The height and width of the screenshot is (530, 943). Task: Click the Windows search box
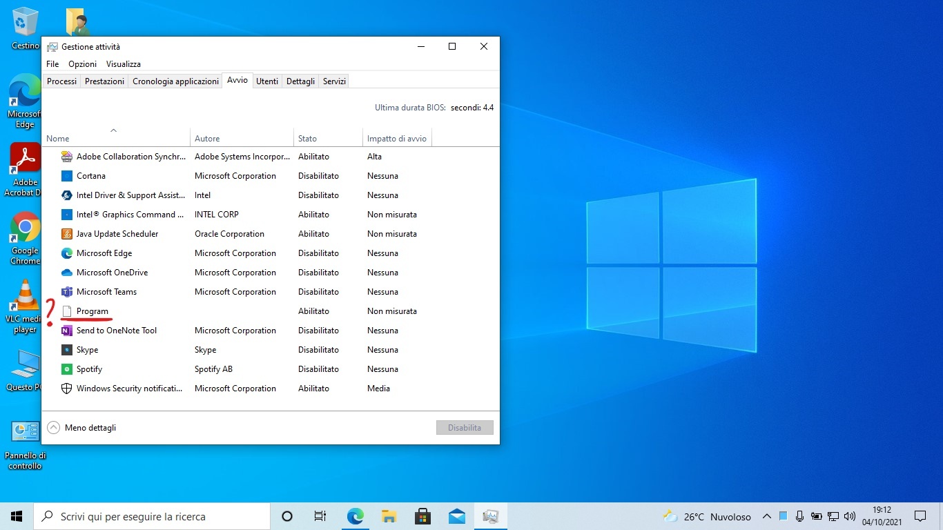(x=152, y=516)
